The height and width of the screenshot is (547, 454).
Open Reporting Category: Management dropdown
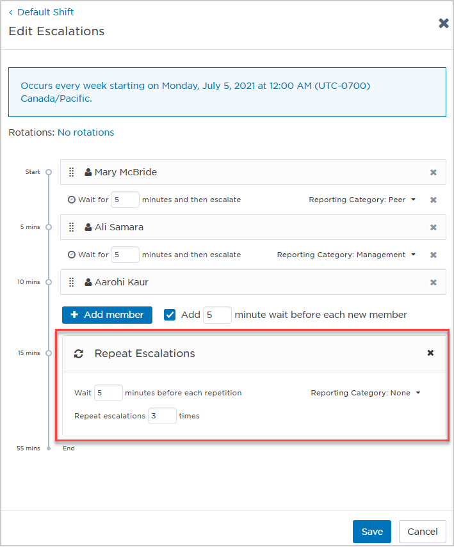tap(346, 255)
